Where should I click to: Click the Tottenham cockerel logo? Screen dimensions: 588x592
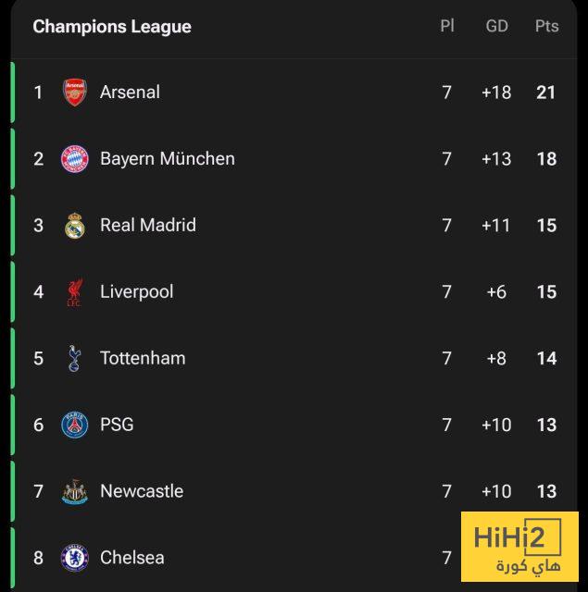point(75,359)
